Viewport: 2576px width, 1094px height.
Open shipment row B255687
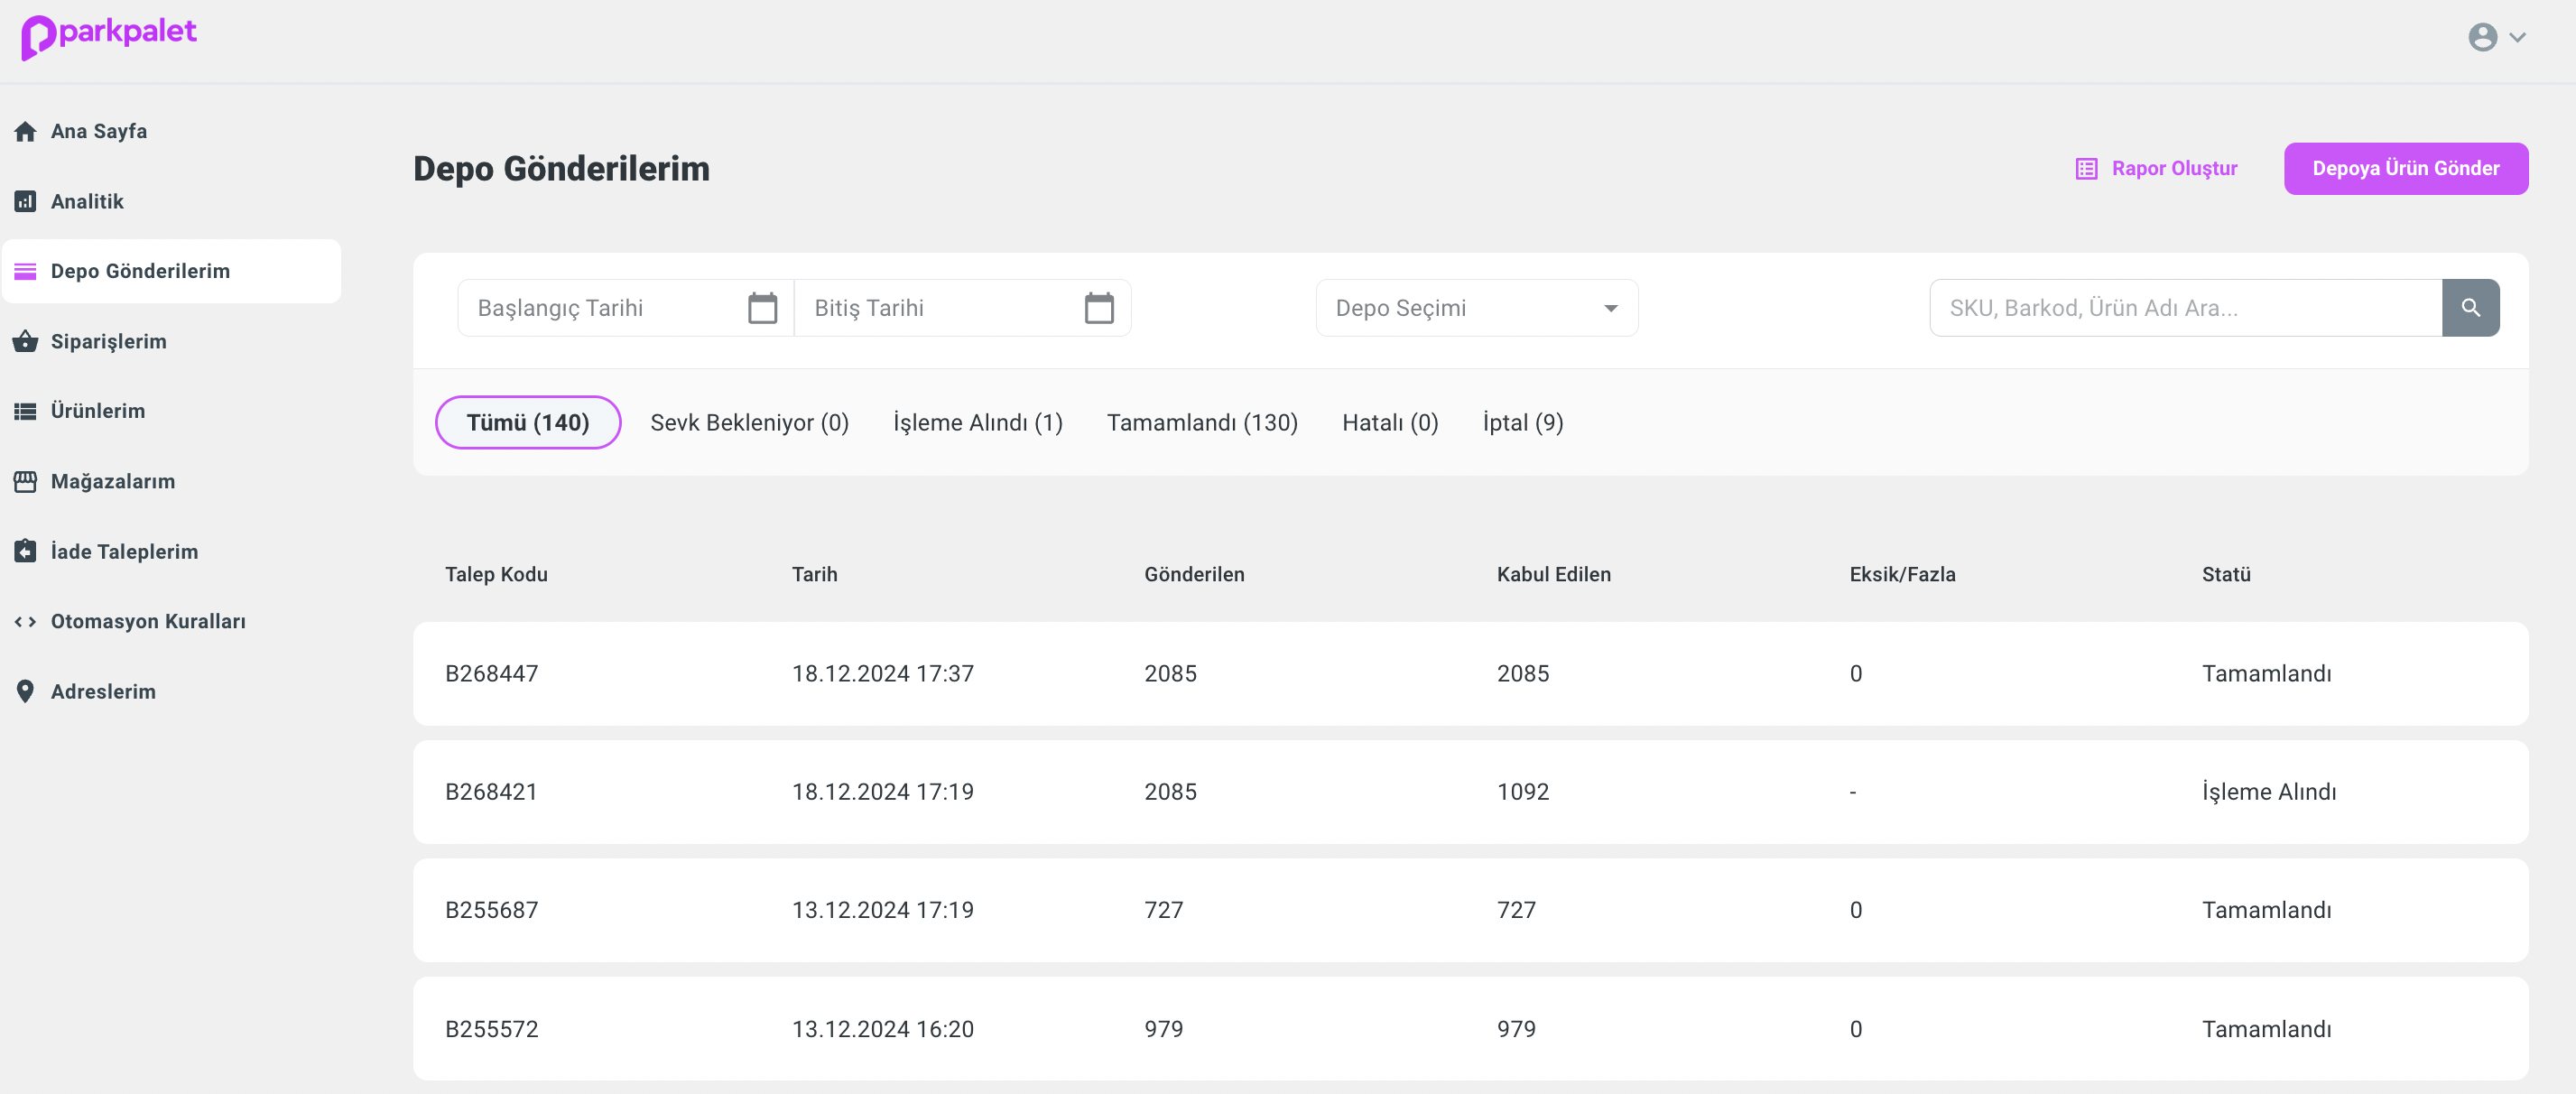tap(1470, 910)
